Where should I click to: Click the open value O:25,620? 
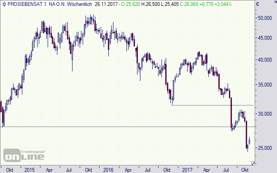tap(131, 4)
